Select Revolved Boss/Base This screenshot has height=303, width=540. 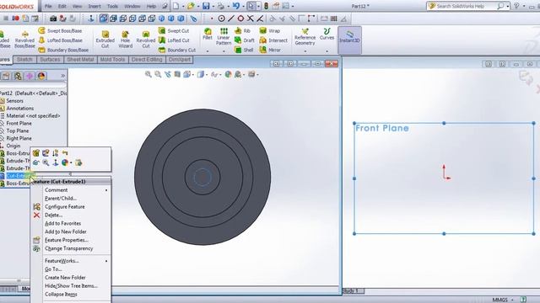click(x=24, y=40)
